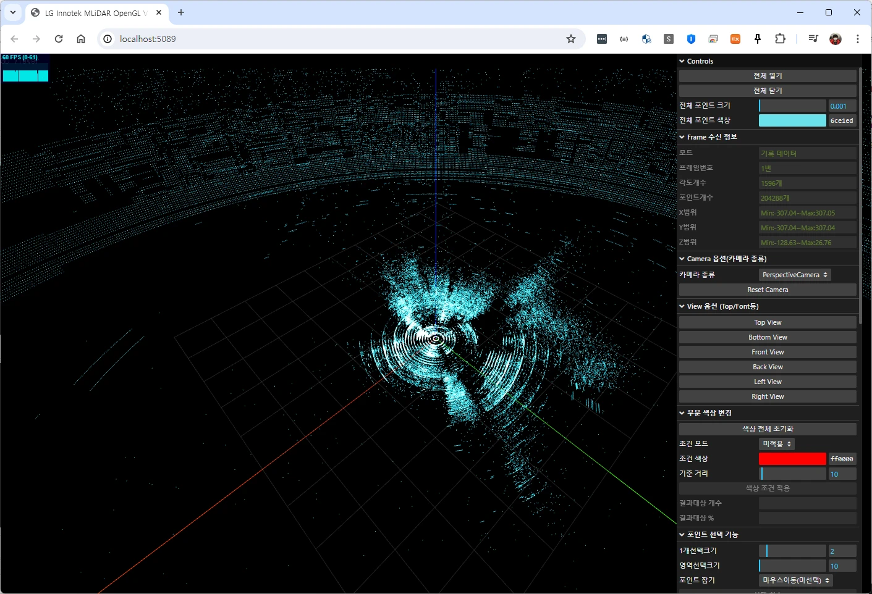This screenshot has width=872, height=594.
Task: Edit the ff0000 color hex field
Action: coord(842,459)
